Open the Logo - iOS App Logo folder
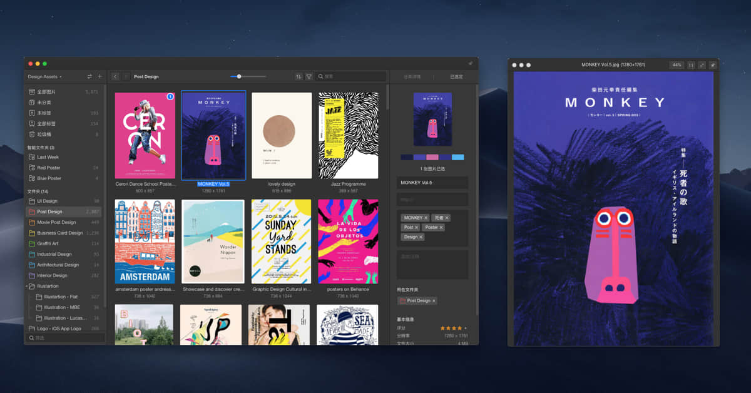The height and width of the screenshot is (393, 751). pos(64,329)
